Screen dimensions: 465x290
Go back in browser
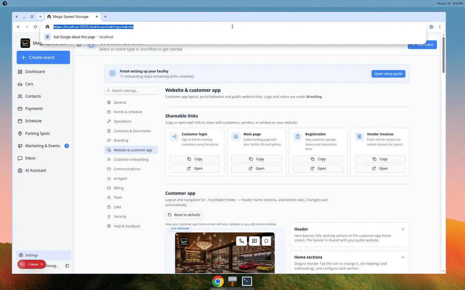(x=18, y=27)
